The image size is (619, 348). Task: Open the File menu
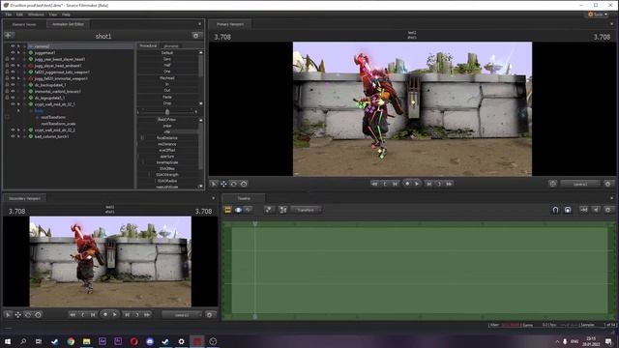click(x=9, y=14)
